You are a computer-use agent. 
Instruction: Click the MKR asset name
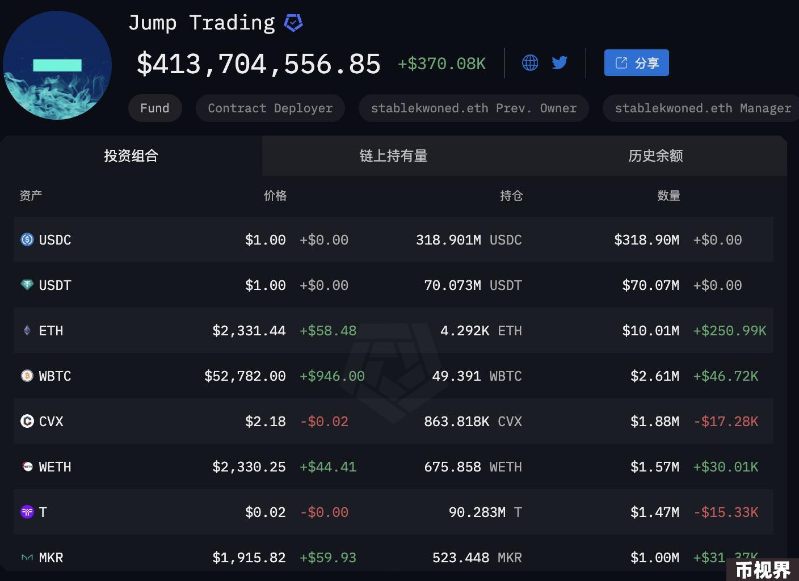coord(51,558)
